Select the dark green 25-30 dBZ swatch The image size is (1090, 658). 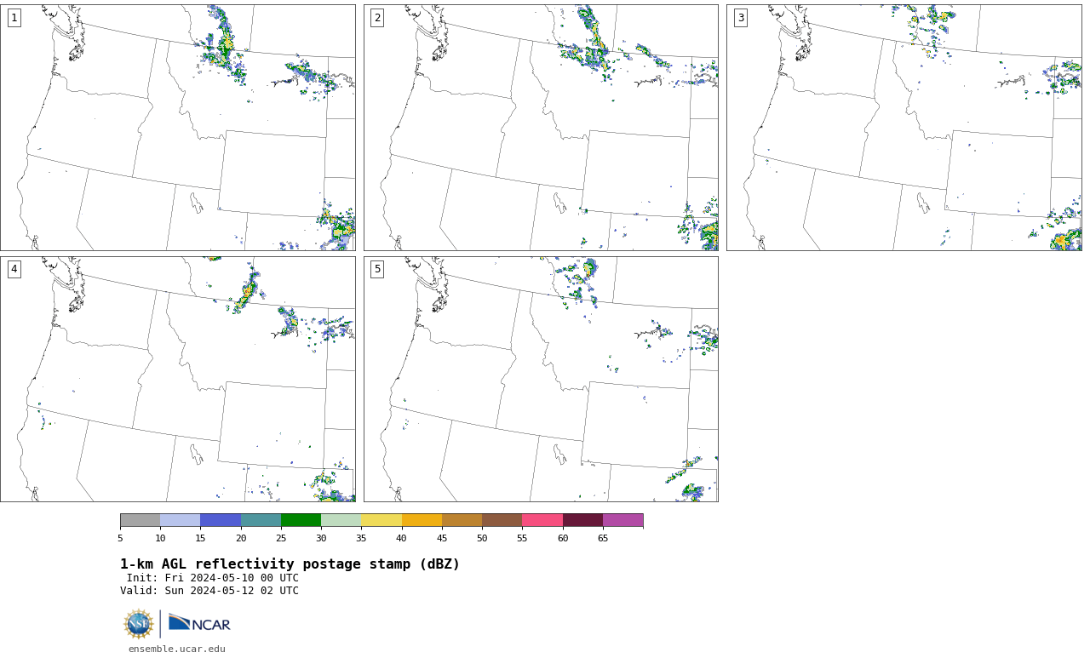(x=301, y=520)
